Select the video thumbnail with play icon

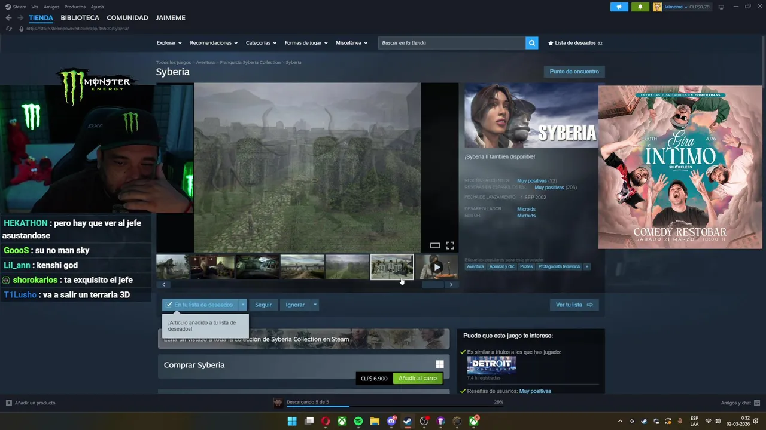(437, 267)
